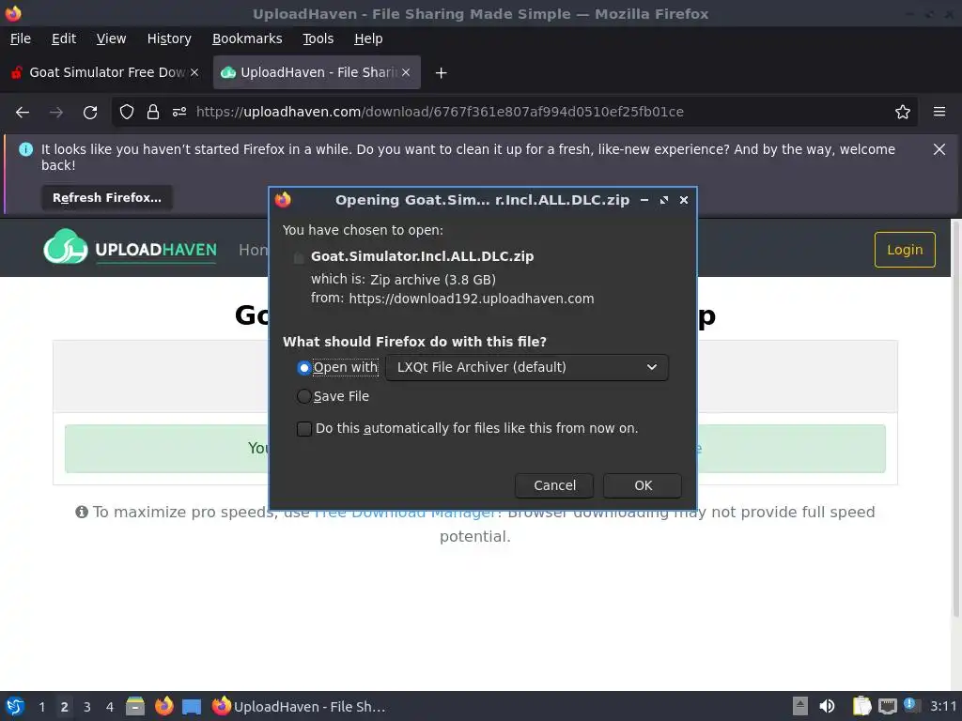Dismiss the Firefox refresh notification bar
Image resolution: width=962 pixels, height=721 pixels.
coord(939,149)
